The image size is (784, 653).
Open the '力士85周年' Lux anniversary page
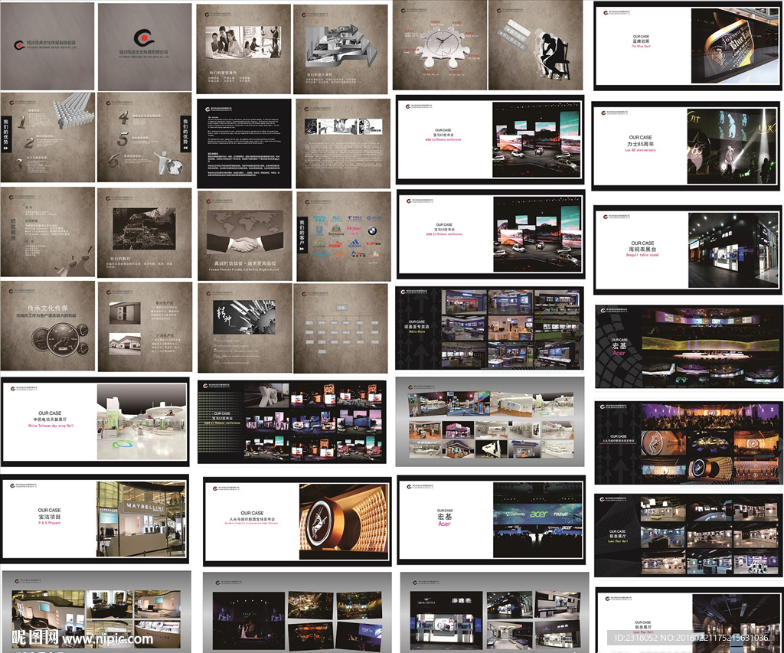(x=685, y=146)
